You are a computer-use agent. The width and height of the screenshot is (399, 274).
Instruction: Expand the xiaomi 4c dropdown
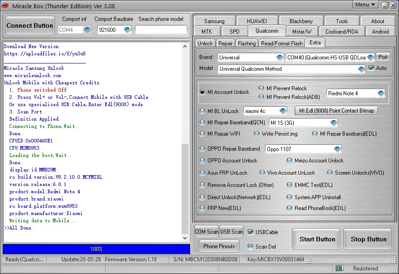click(x=283, y=111)
